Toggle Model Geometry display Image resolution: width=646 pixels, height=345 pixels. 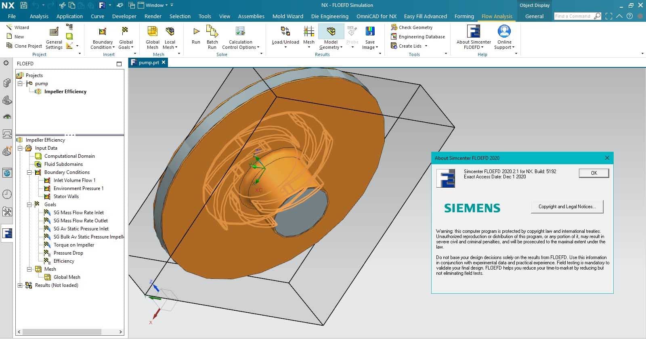pyautogui.click(x=331, y=38)
